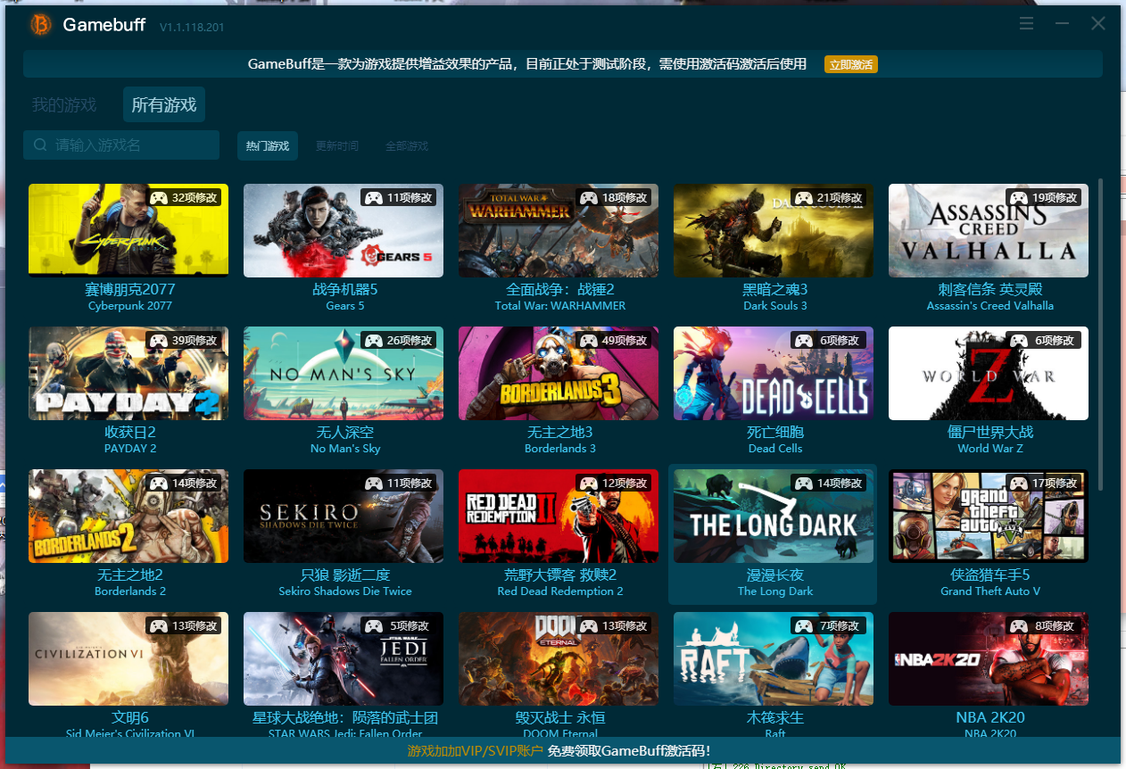The width and height of the screenshot is (1126, 769).
Task: Switch to the 我的游戏 tab
Action: pyautogui.click(x=64, y=104)
